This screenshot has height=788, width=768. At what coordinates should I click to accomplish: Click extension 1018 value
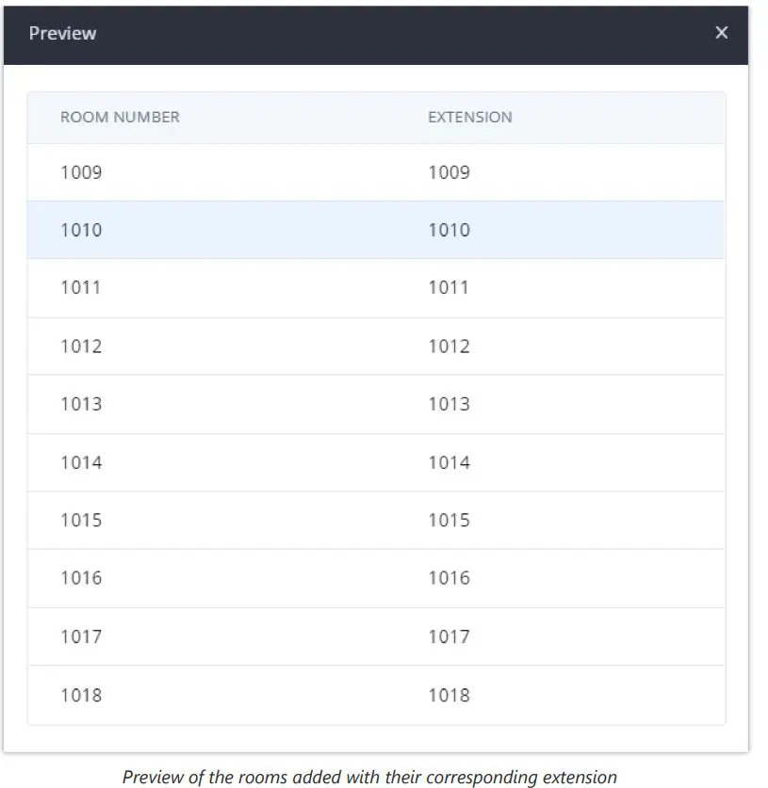(x=449, y=696)
